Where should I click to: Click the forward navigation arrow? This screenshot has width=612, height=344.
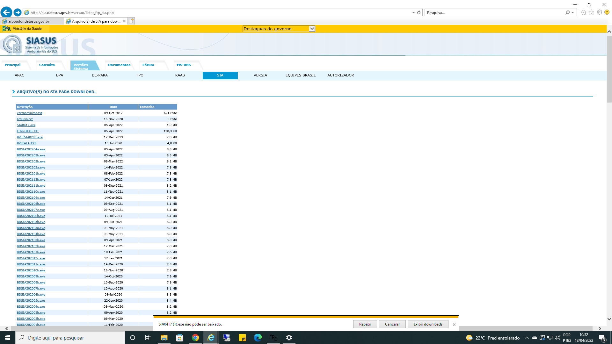point(17,12)
